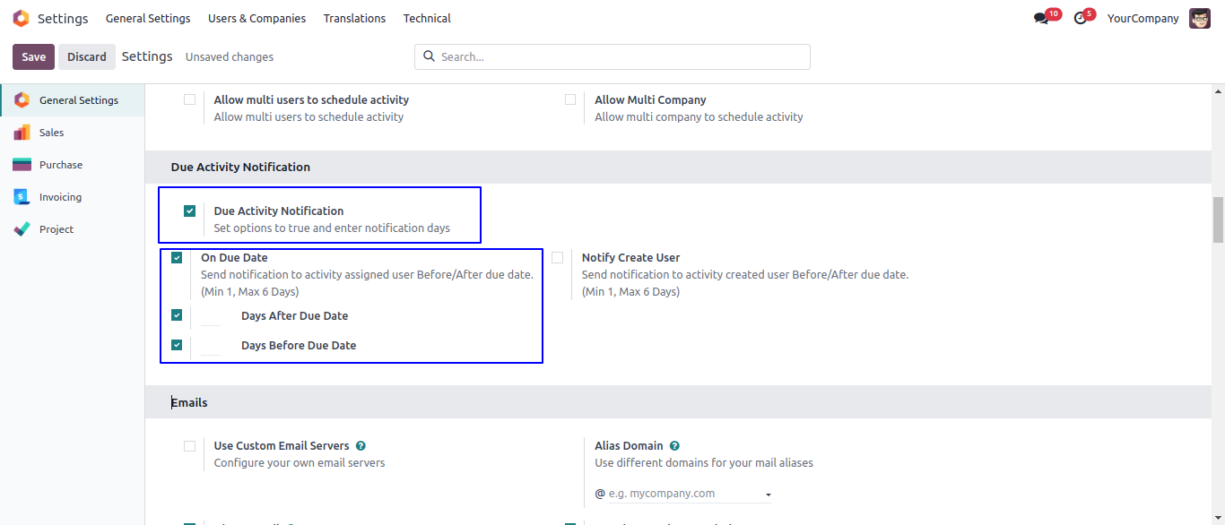Open the Users & Companies menu
Viewport: 1225px width, 525px height.
pyautogui.click(x=256, y=19)
